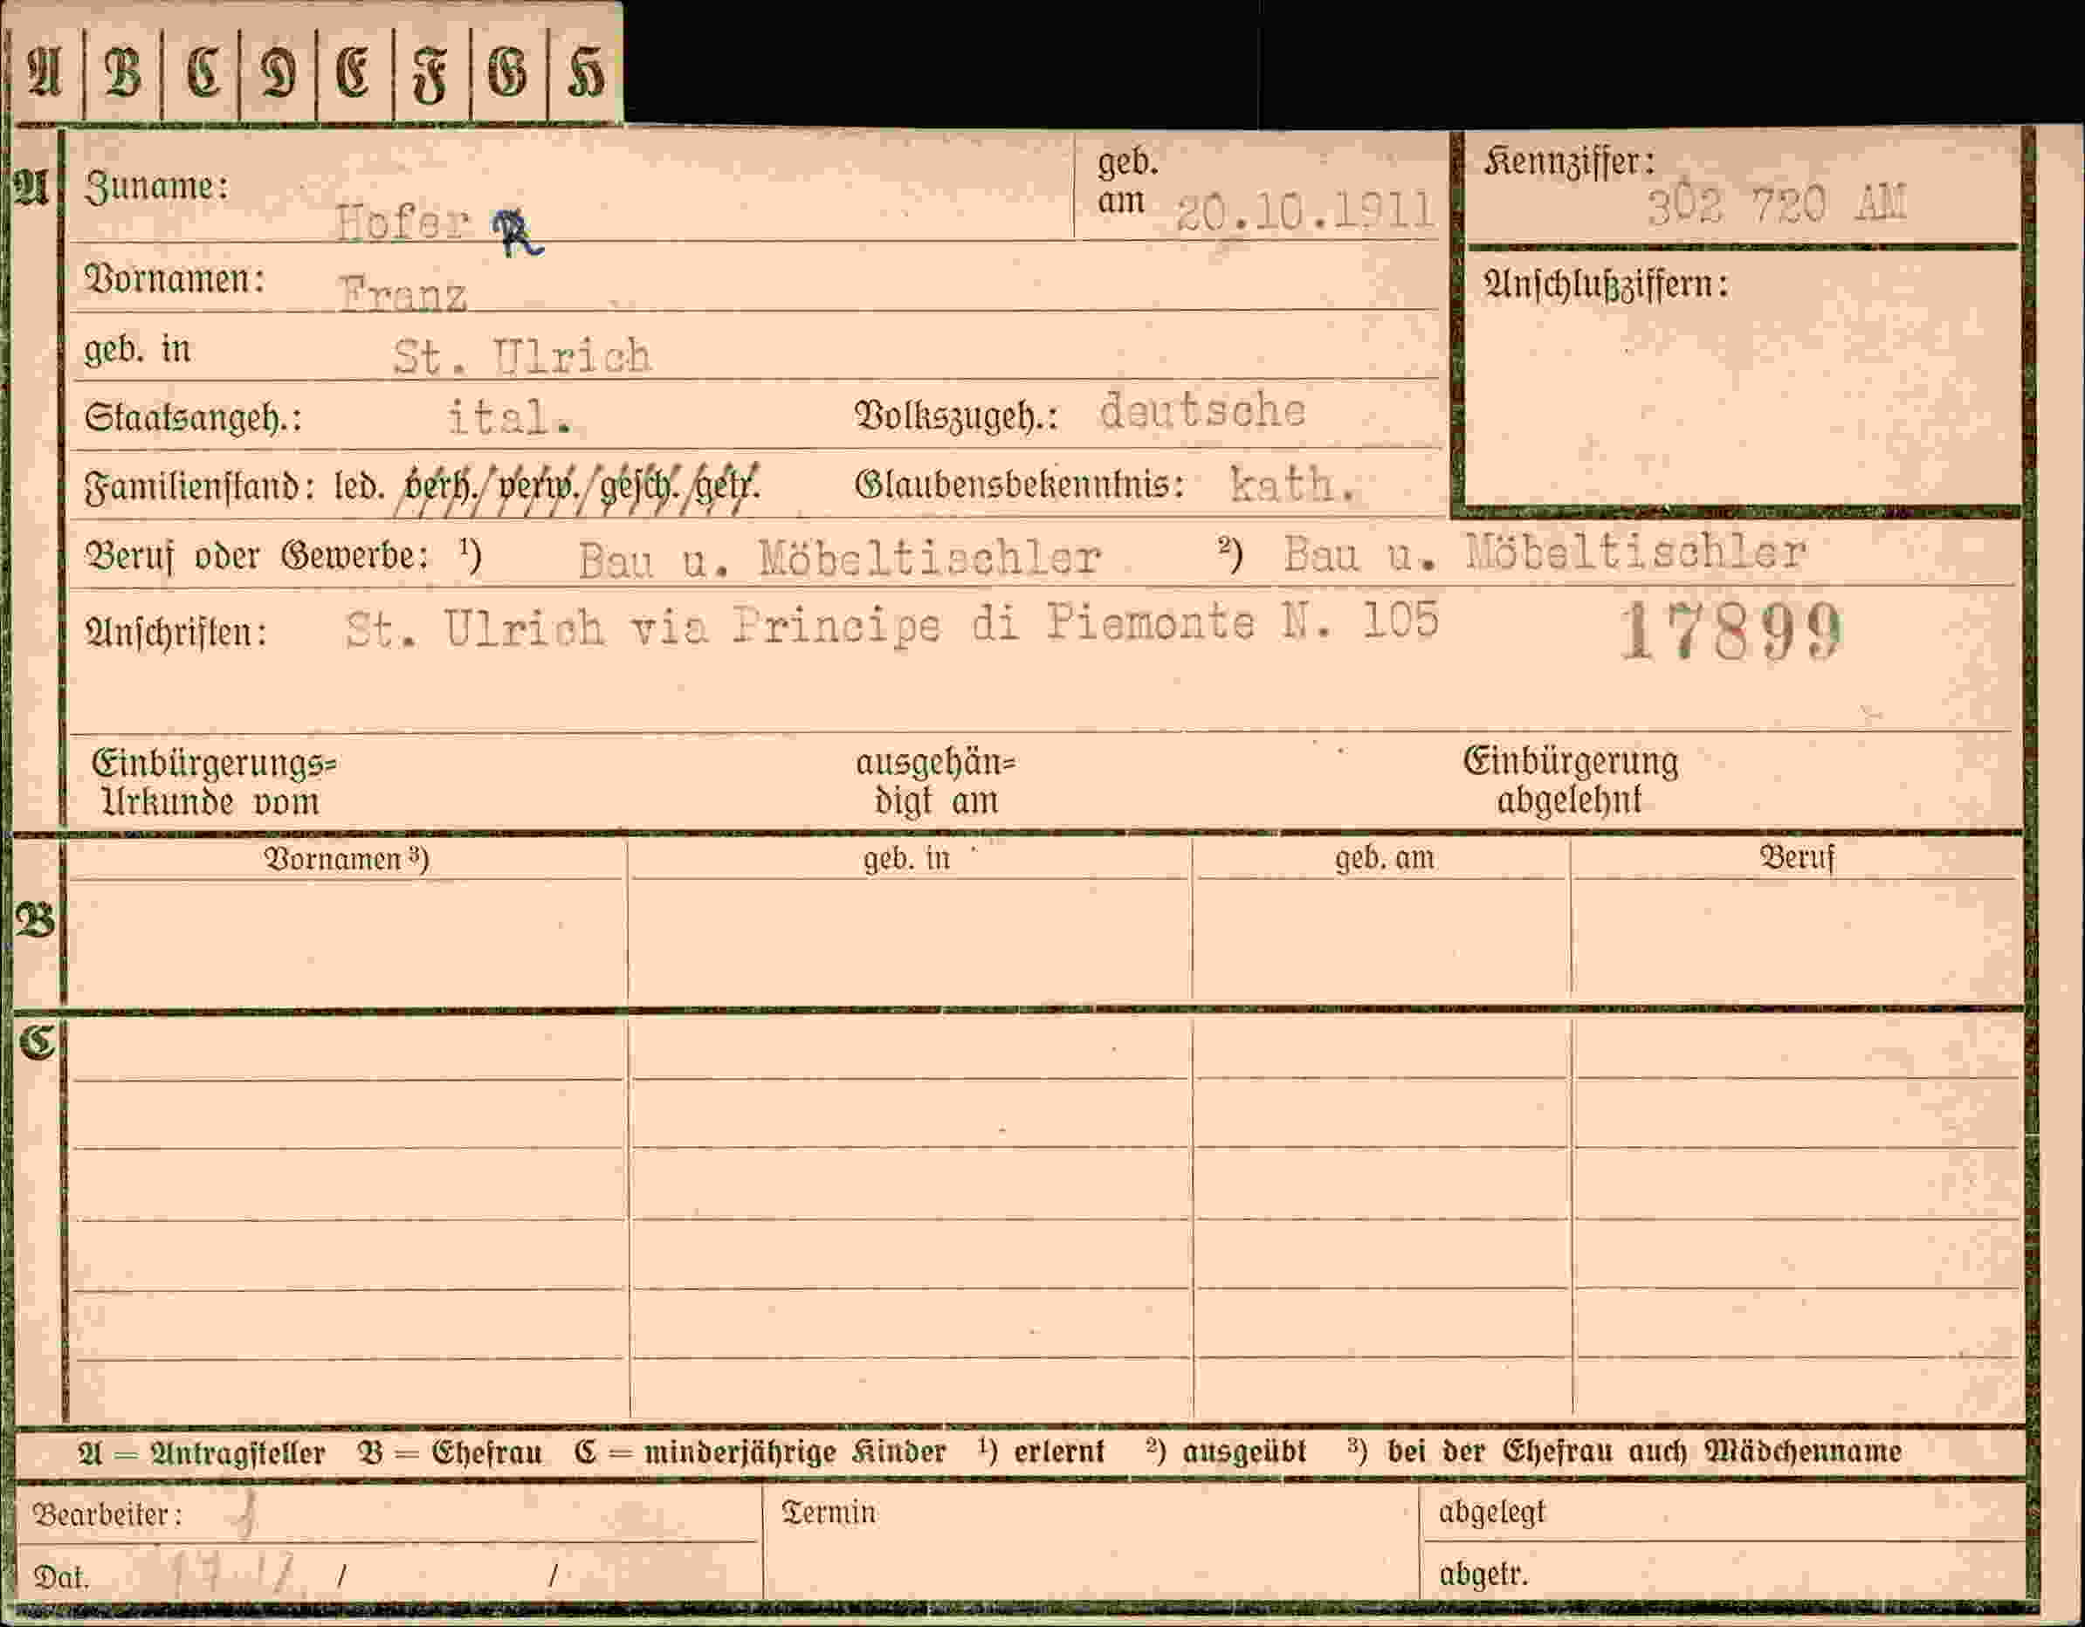Click the 'Bearbeiter:' label
Image resolution: width=2085 pixels, height=1627 pixels.
click(x=107, y=1514)
